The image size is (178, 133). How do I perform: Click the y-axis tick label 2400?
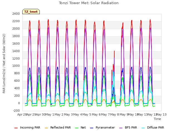[x=16, y=14]
